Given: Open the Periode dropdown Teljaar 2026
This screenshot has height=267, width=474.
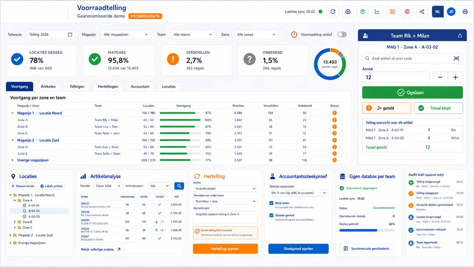Looking at the screenshot, I should click(108, 186).
